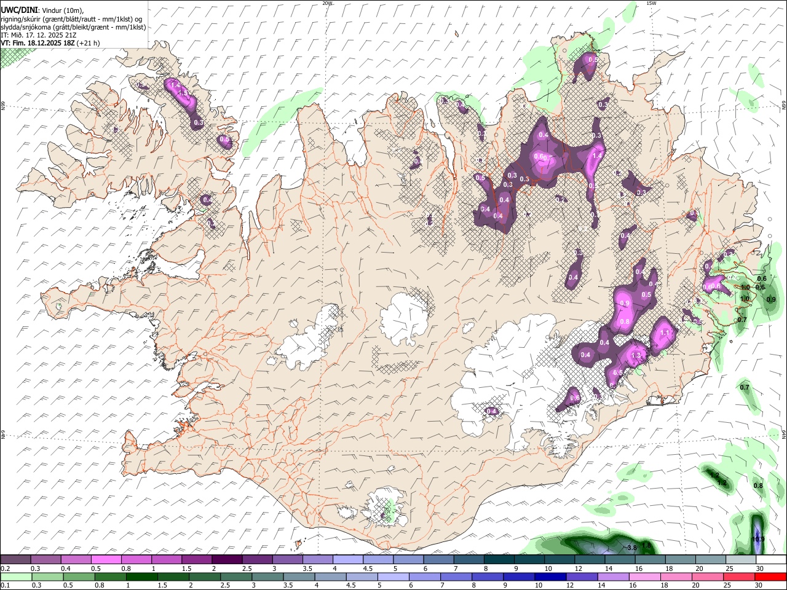Viewport: 787px width, 590px height.
Task: Click the Hofsjökull glacier white area
Action: [x=404, y=318]
